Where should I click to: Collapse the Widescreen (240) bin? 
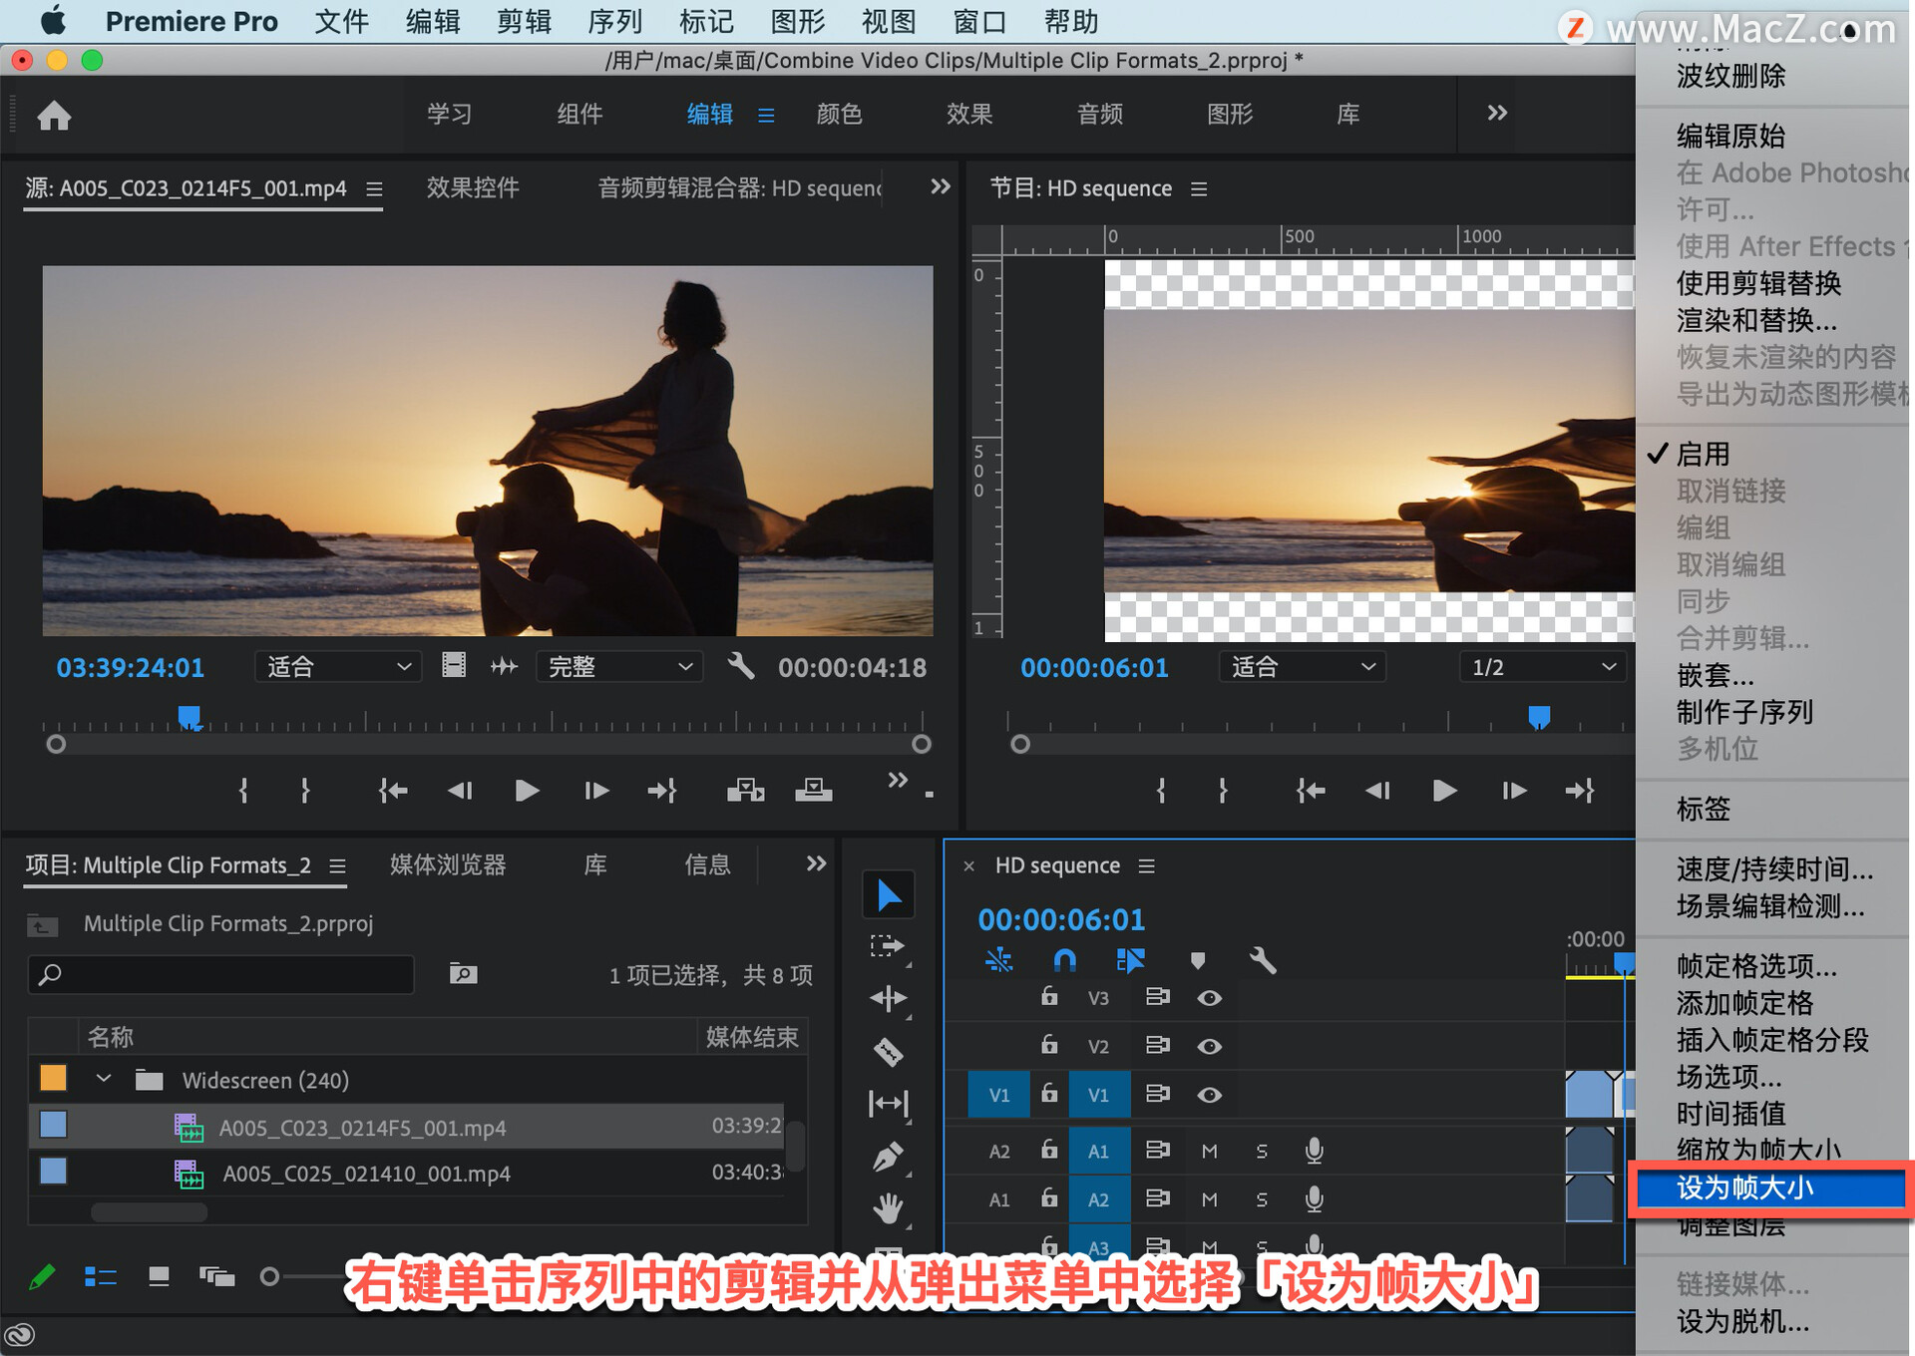[104, 1080]
